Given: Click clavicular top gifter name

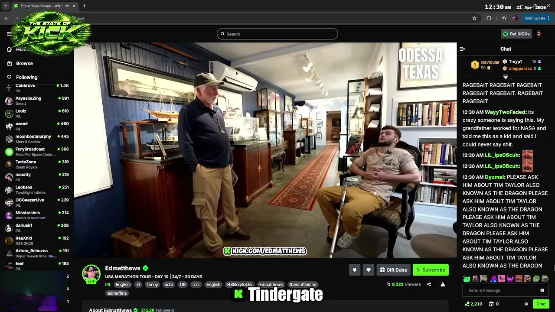Looking at the screenshot, I should 490,62.
